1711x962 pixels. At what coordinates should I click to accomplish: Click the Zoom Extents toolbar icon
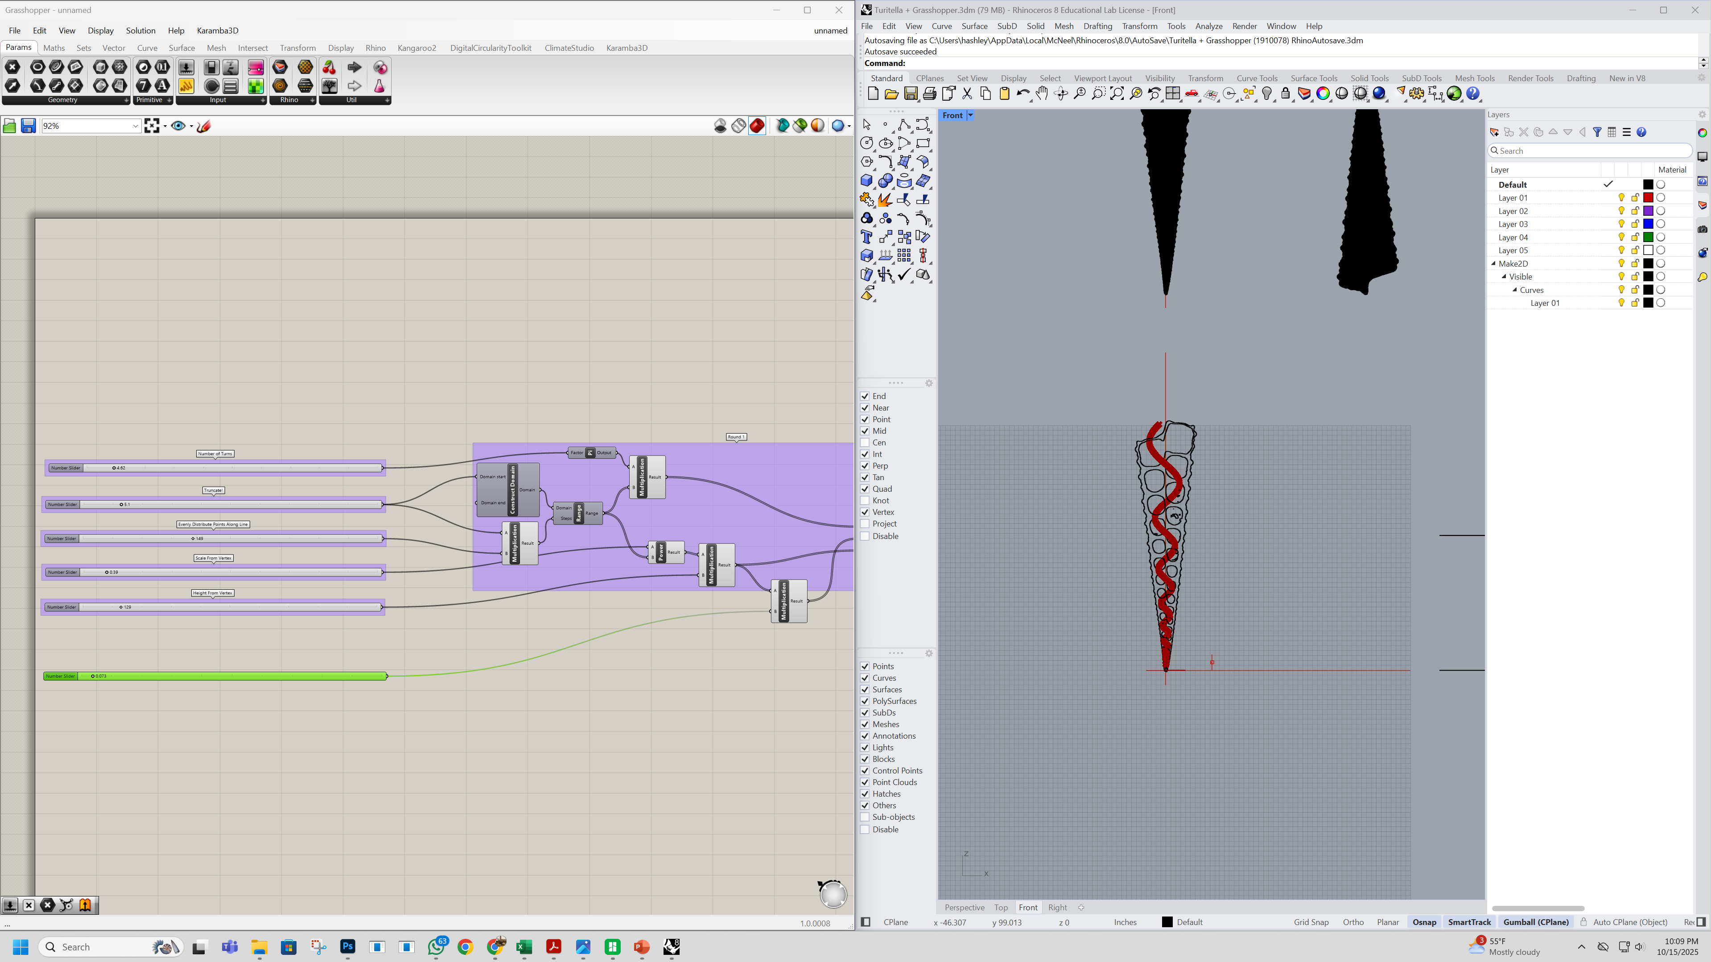pos(1117,94)
